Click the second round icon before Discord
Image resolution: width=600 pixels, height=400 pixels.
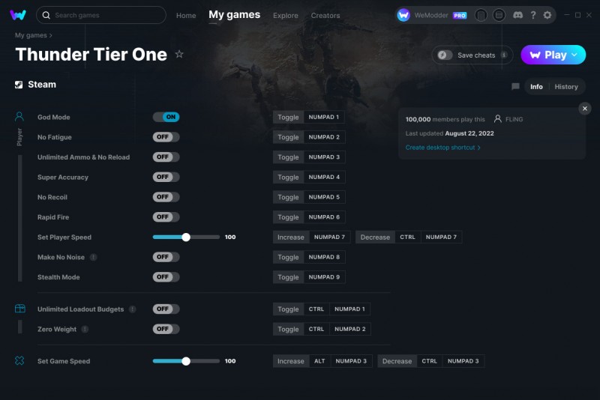(x=499, y=15)
